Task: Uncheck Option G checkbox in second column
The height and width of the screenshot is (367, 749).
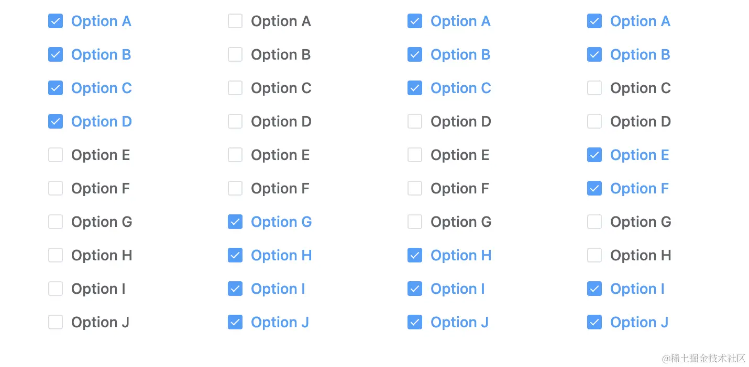Action: click(235, 222)
